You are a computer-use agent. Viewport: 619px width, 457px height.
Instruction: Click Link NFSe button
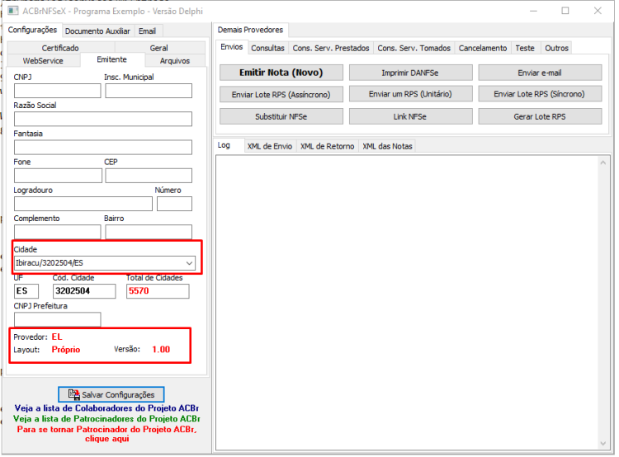[410, 116]
